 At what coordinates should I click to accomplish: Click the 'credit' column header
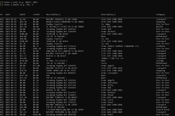(36, 14)
